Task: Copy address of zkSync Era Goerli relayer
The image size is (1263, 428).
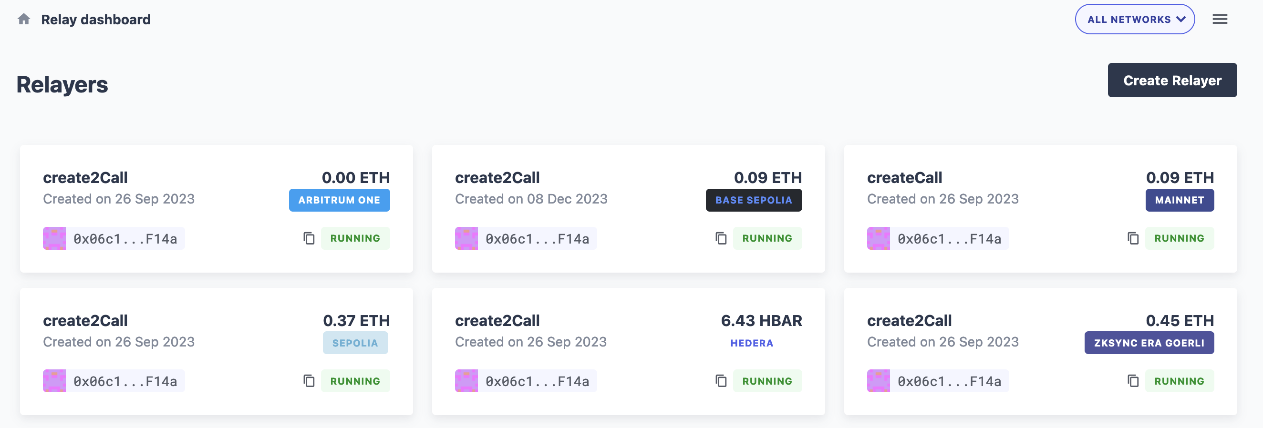Action: (x=1133, y=381)
